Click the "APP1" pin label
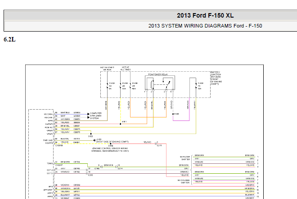 pyautogui.click(x=50, y=193)
